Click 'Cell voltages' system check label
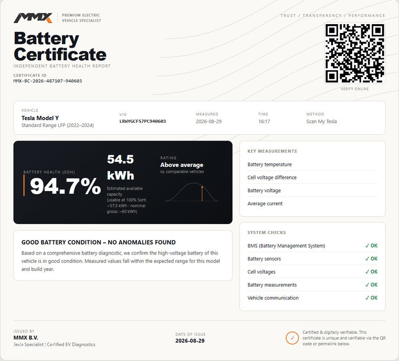Viewport: 399px width, 361px height. (261, 272)
